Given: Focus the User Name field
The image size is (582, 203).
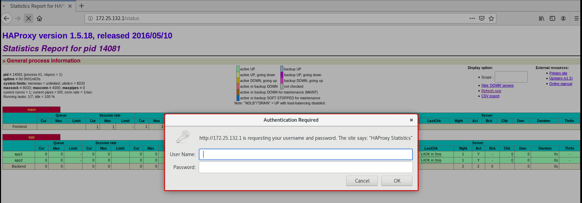Looking at the screenshot, I should [306, 154].
